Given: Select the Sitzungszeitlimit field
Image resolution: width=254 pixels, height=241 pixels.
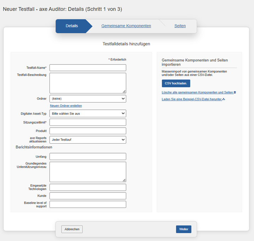Looking at the screenshot, I should tap(88, 122).
